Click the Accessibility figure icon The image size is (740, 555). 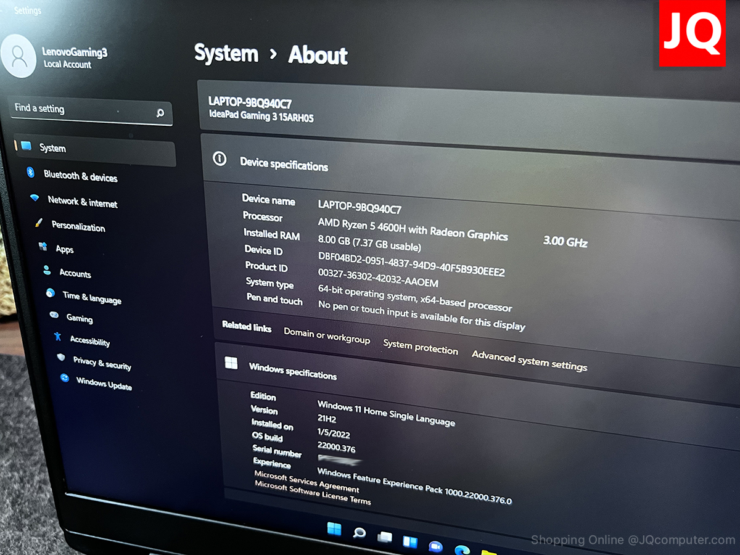58,337
